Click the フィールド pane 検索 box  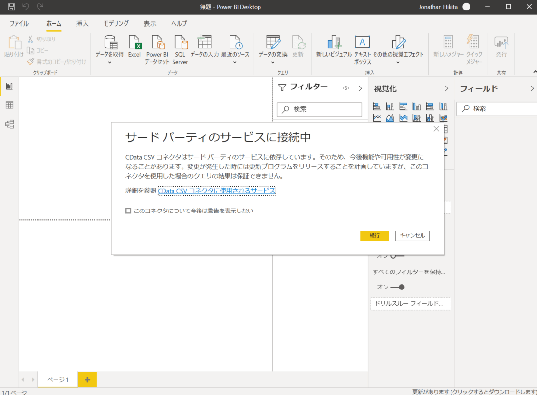click(497, 108)
